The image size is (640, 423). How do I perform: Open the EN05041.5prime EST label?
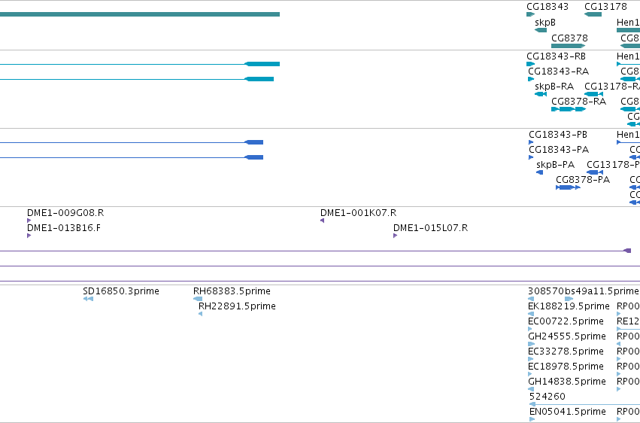pos(568,412)
